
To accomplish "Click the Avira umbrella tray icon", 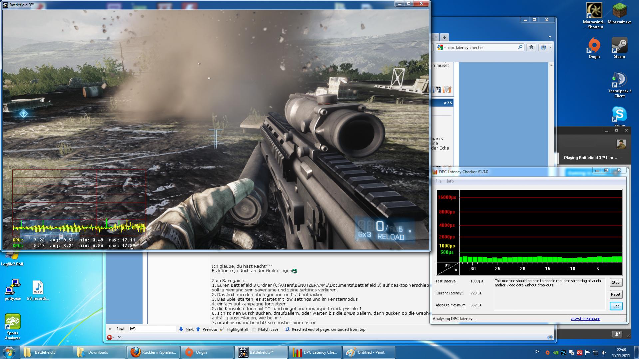I will [x=580, y=352].
